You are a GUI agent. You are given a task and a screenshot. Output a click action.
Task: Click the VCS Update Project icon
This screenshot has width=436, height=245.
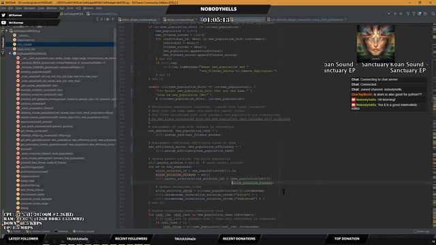pyautogui.click(x=408, y=14)
